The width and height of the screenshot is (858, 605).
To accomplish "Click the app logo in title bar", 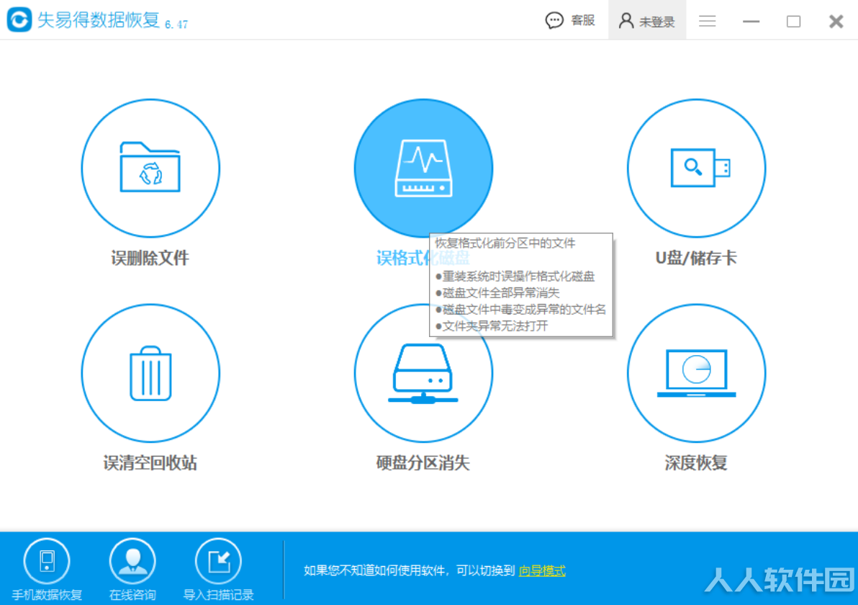I will click(19, 19).
